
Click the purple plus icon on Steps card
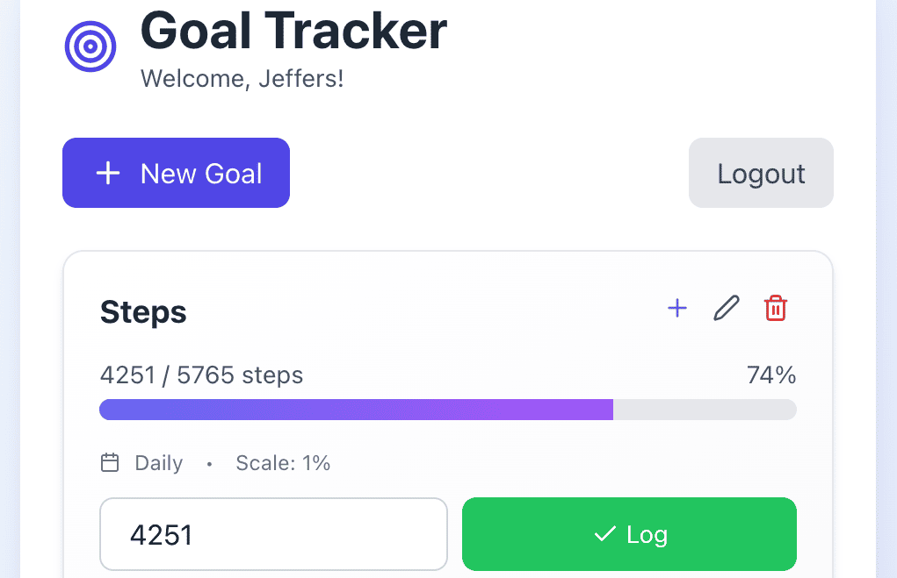pyautogui.click(x=676, y=308)
